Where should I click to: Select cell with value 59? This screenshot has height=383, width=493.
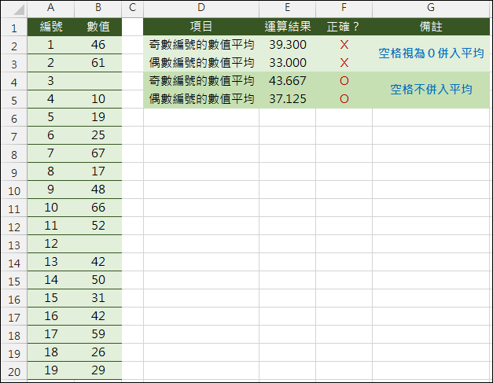[98, 334]
